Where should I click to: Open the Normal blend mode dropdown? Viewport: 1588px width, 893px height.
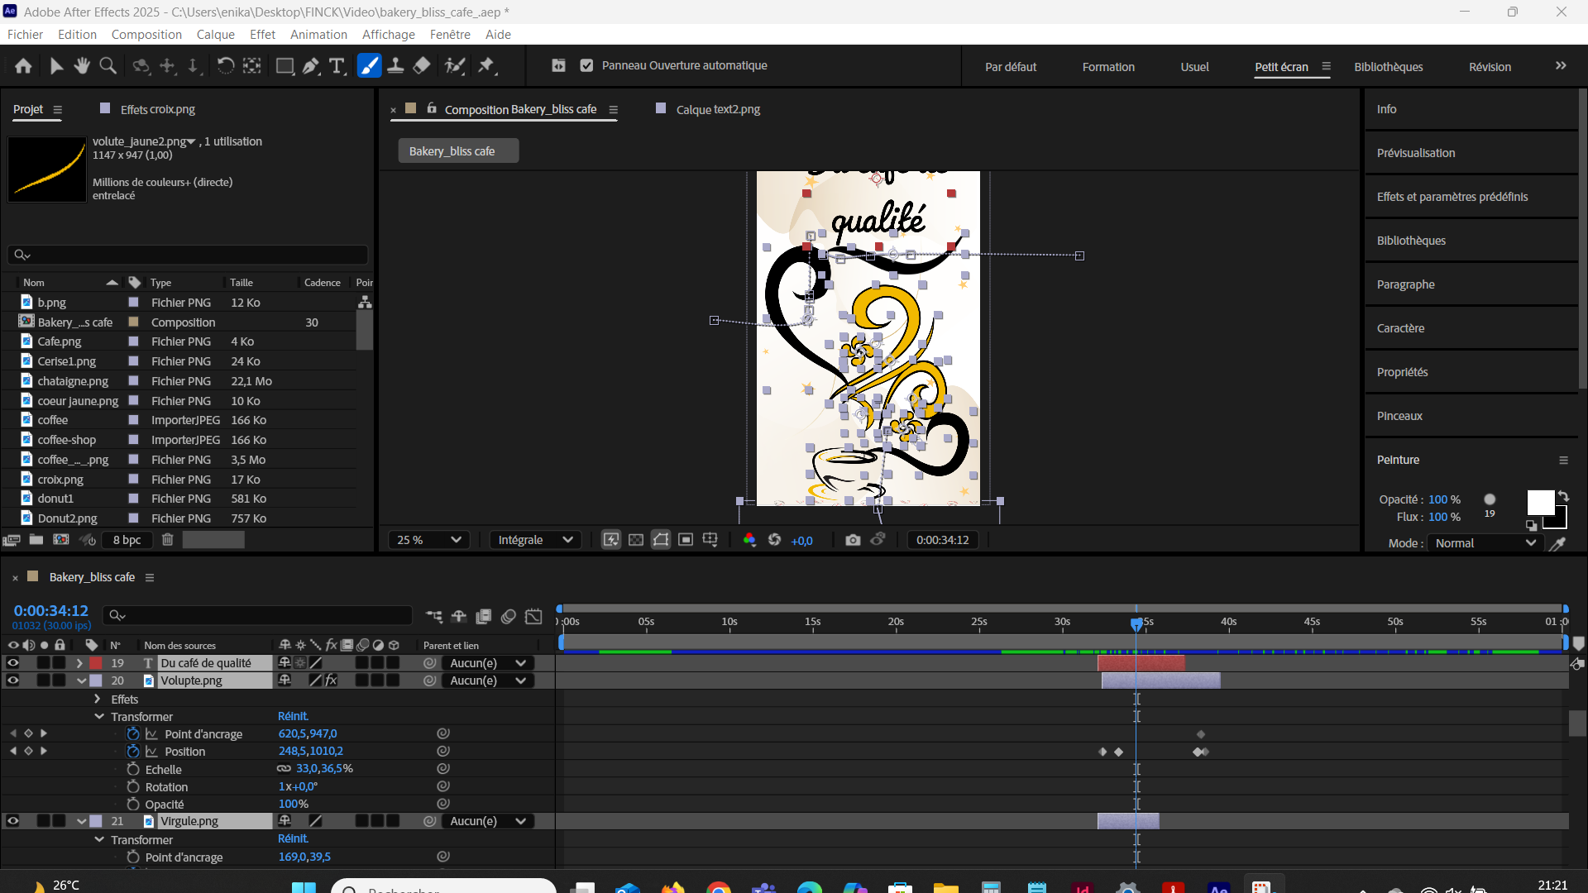coord(1485,543)
